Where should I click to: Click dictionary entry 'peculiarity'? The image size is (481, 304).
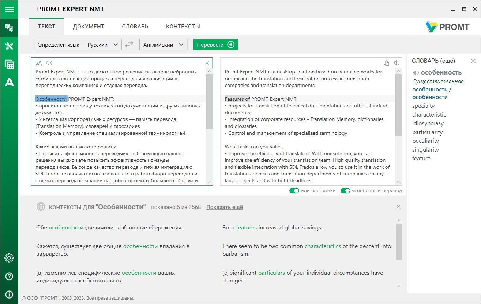(x=425, y=141)
